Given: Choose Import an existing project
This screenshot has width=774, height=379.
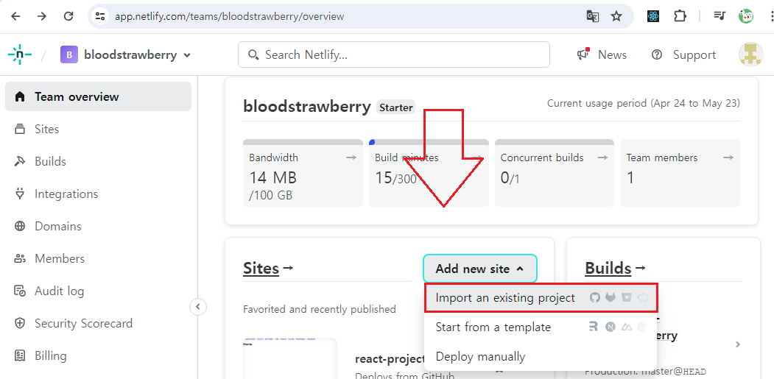Looking at the screenshot, I should click(x=541, y=297).
